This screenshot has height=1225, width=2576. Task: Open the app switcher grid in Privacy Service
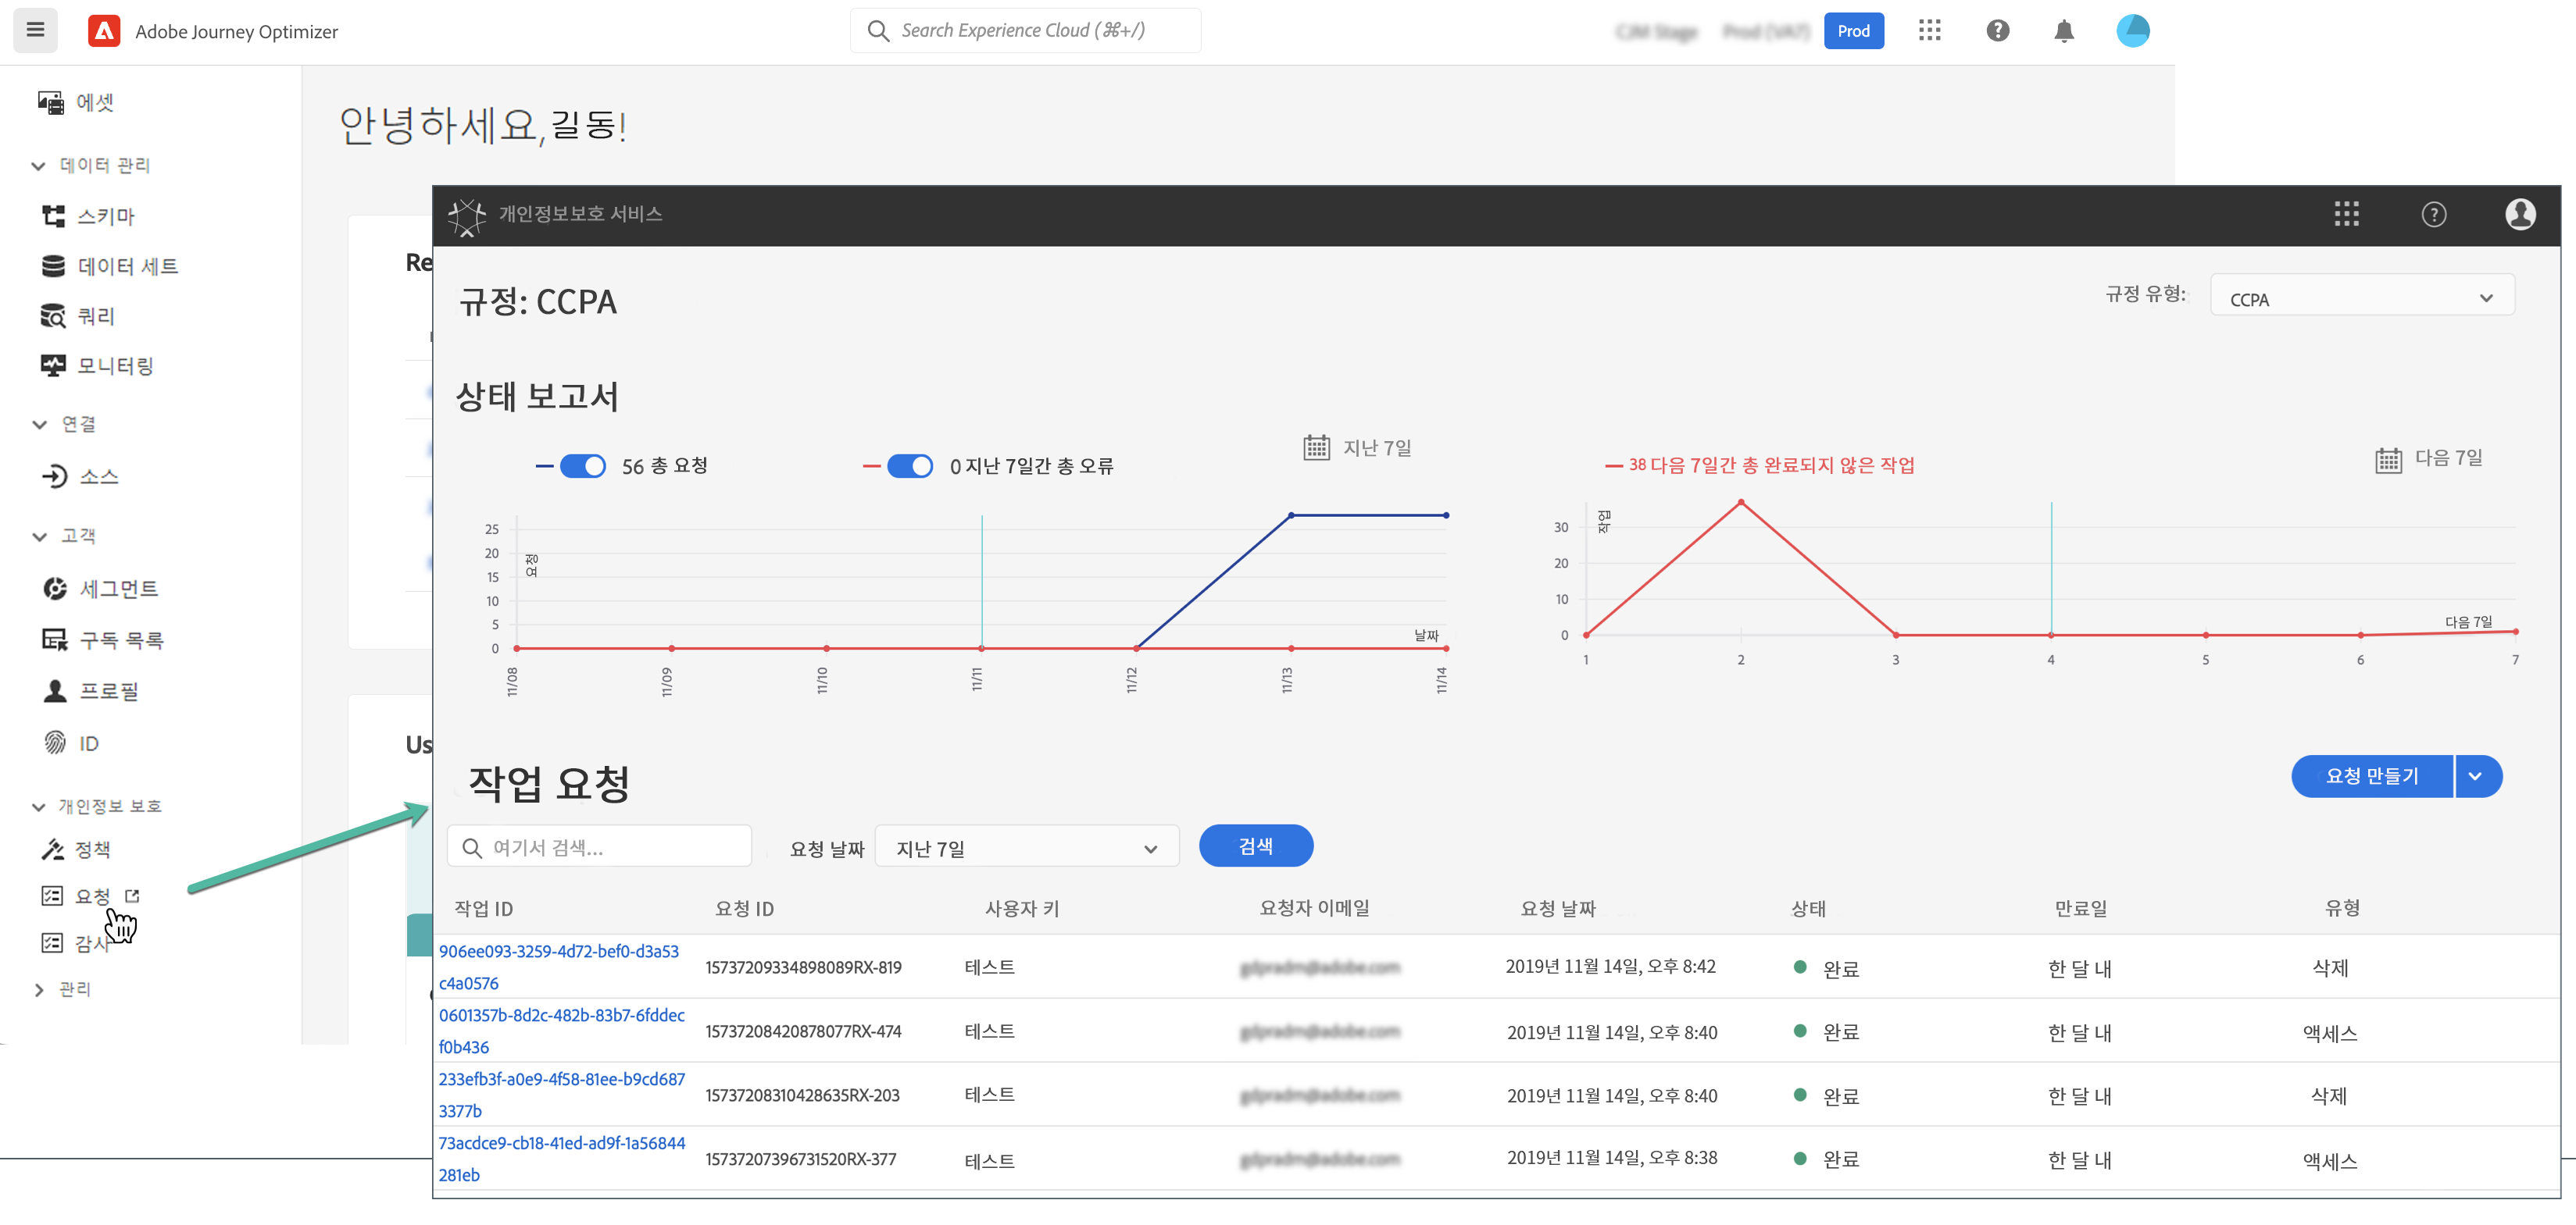click(x=2346, y=214)
